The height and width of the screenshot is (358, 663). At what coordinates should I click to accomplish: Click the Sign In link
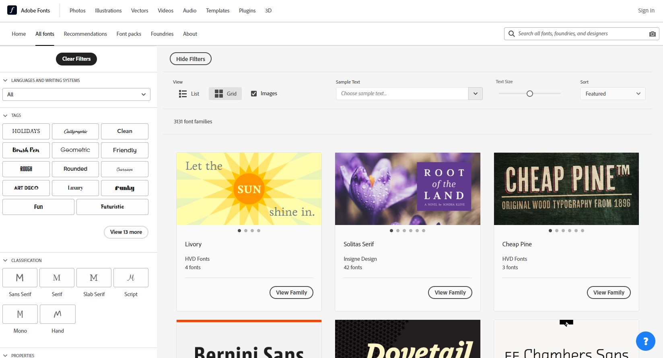(x=646, y=10)
